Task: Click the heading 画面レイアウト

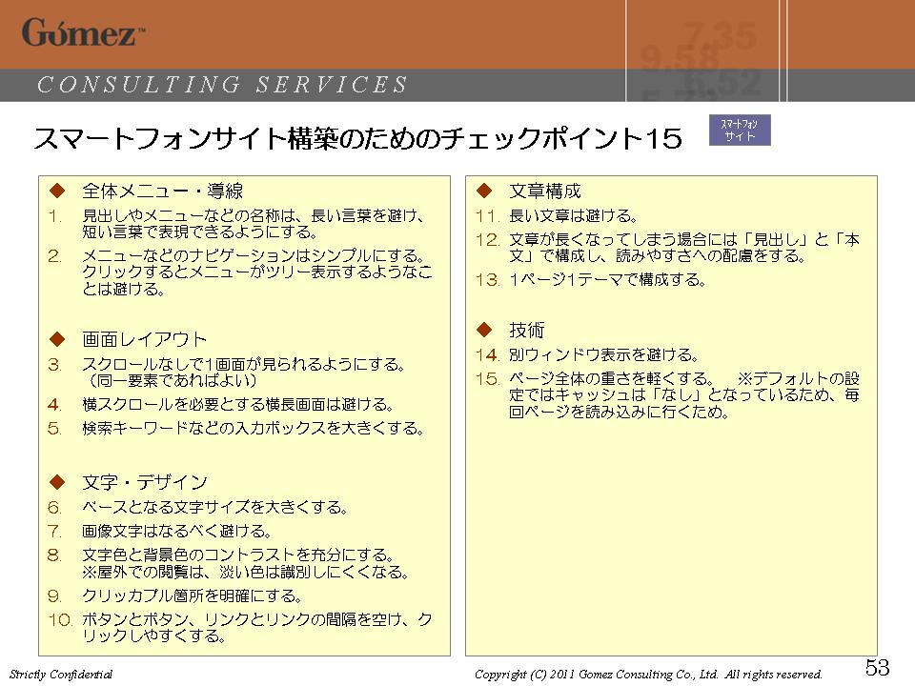Action: point(144,339)
